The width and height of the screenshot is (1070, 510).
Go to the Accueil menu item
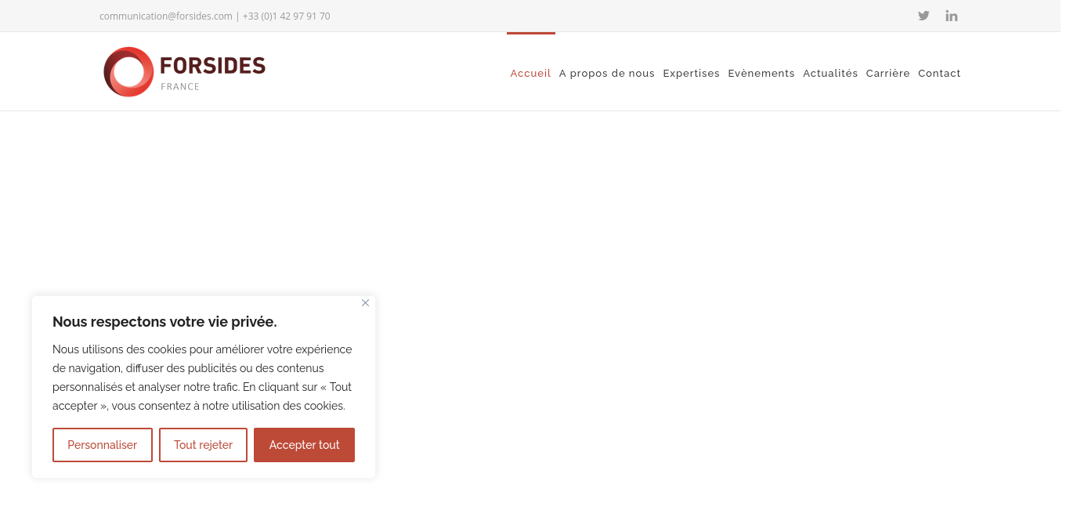coord(530,74)
